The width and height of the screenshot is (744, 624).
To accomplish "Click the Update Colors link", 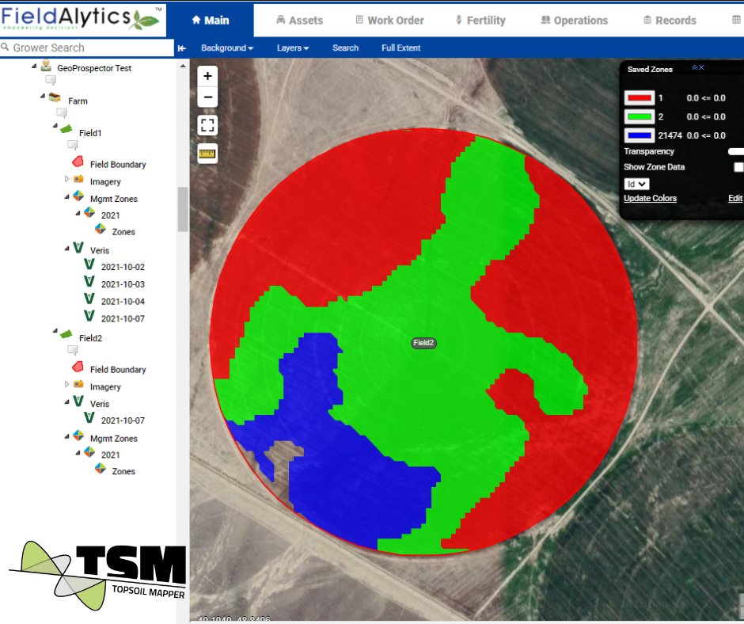I will tap(650, 199).
